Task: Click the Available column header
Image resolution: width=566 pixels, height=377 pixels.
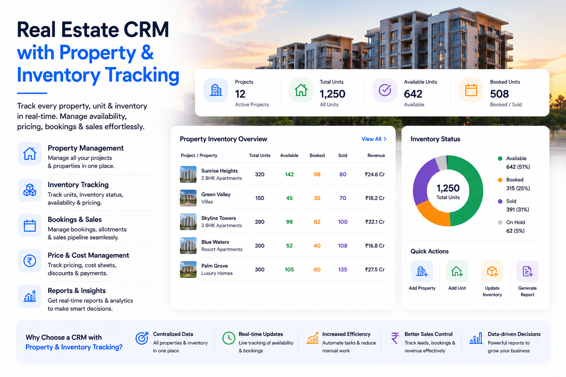Action: click(289, 155)
